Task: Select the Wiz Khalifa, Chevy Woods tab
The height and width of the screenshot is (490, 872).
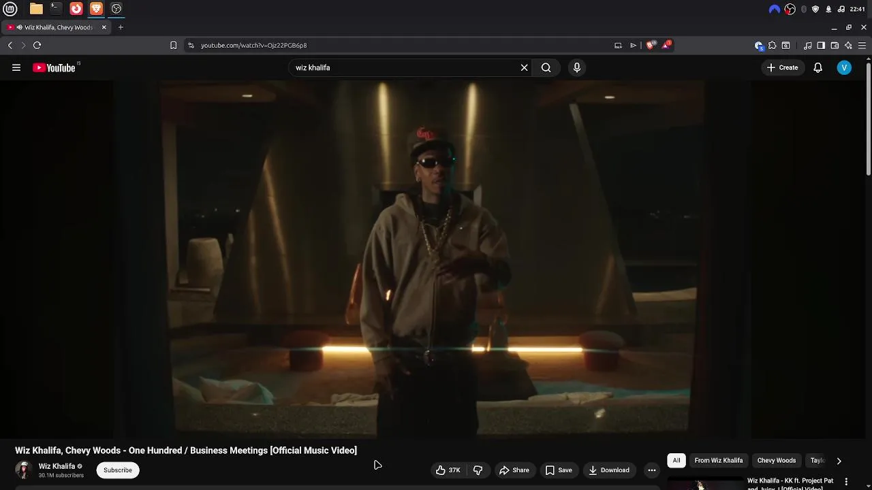Action: tap(56, 27)
